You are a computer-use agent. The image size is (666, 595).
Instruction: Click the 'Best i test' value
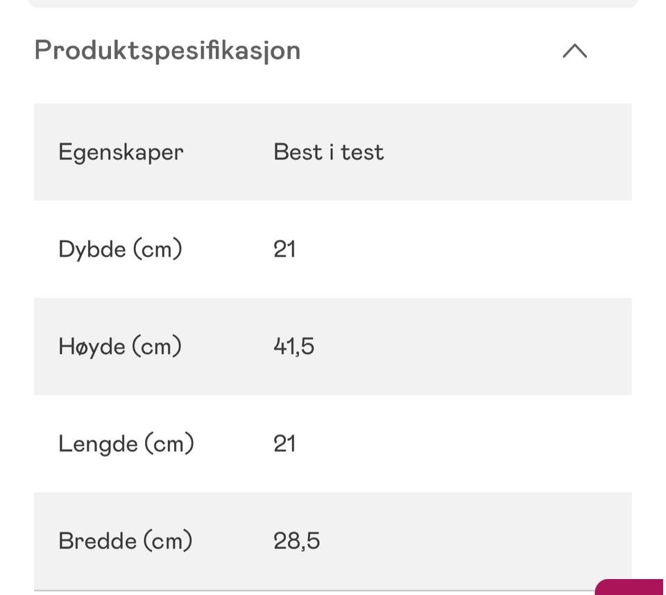(x=328, y=152)
